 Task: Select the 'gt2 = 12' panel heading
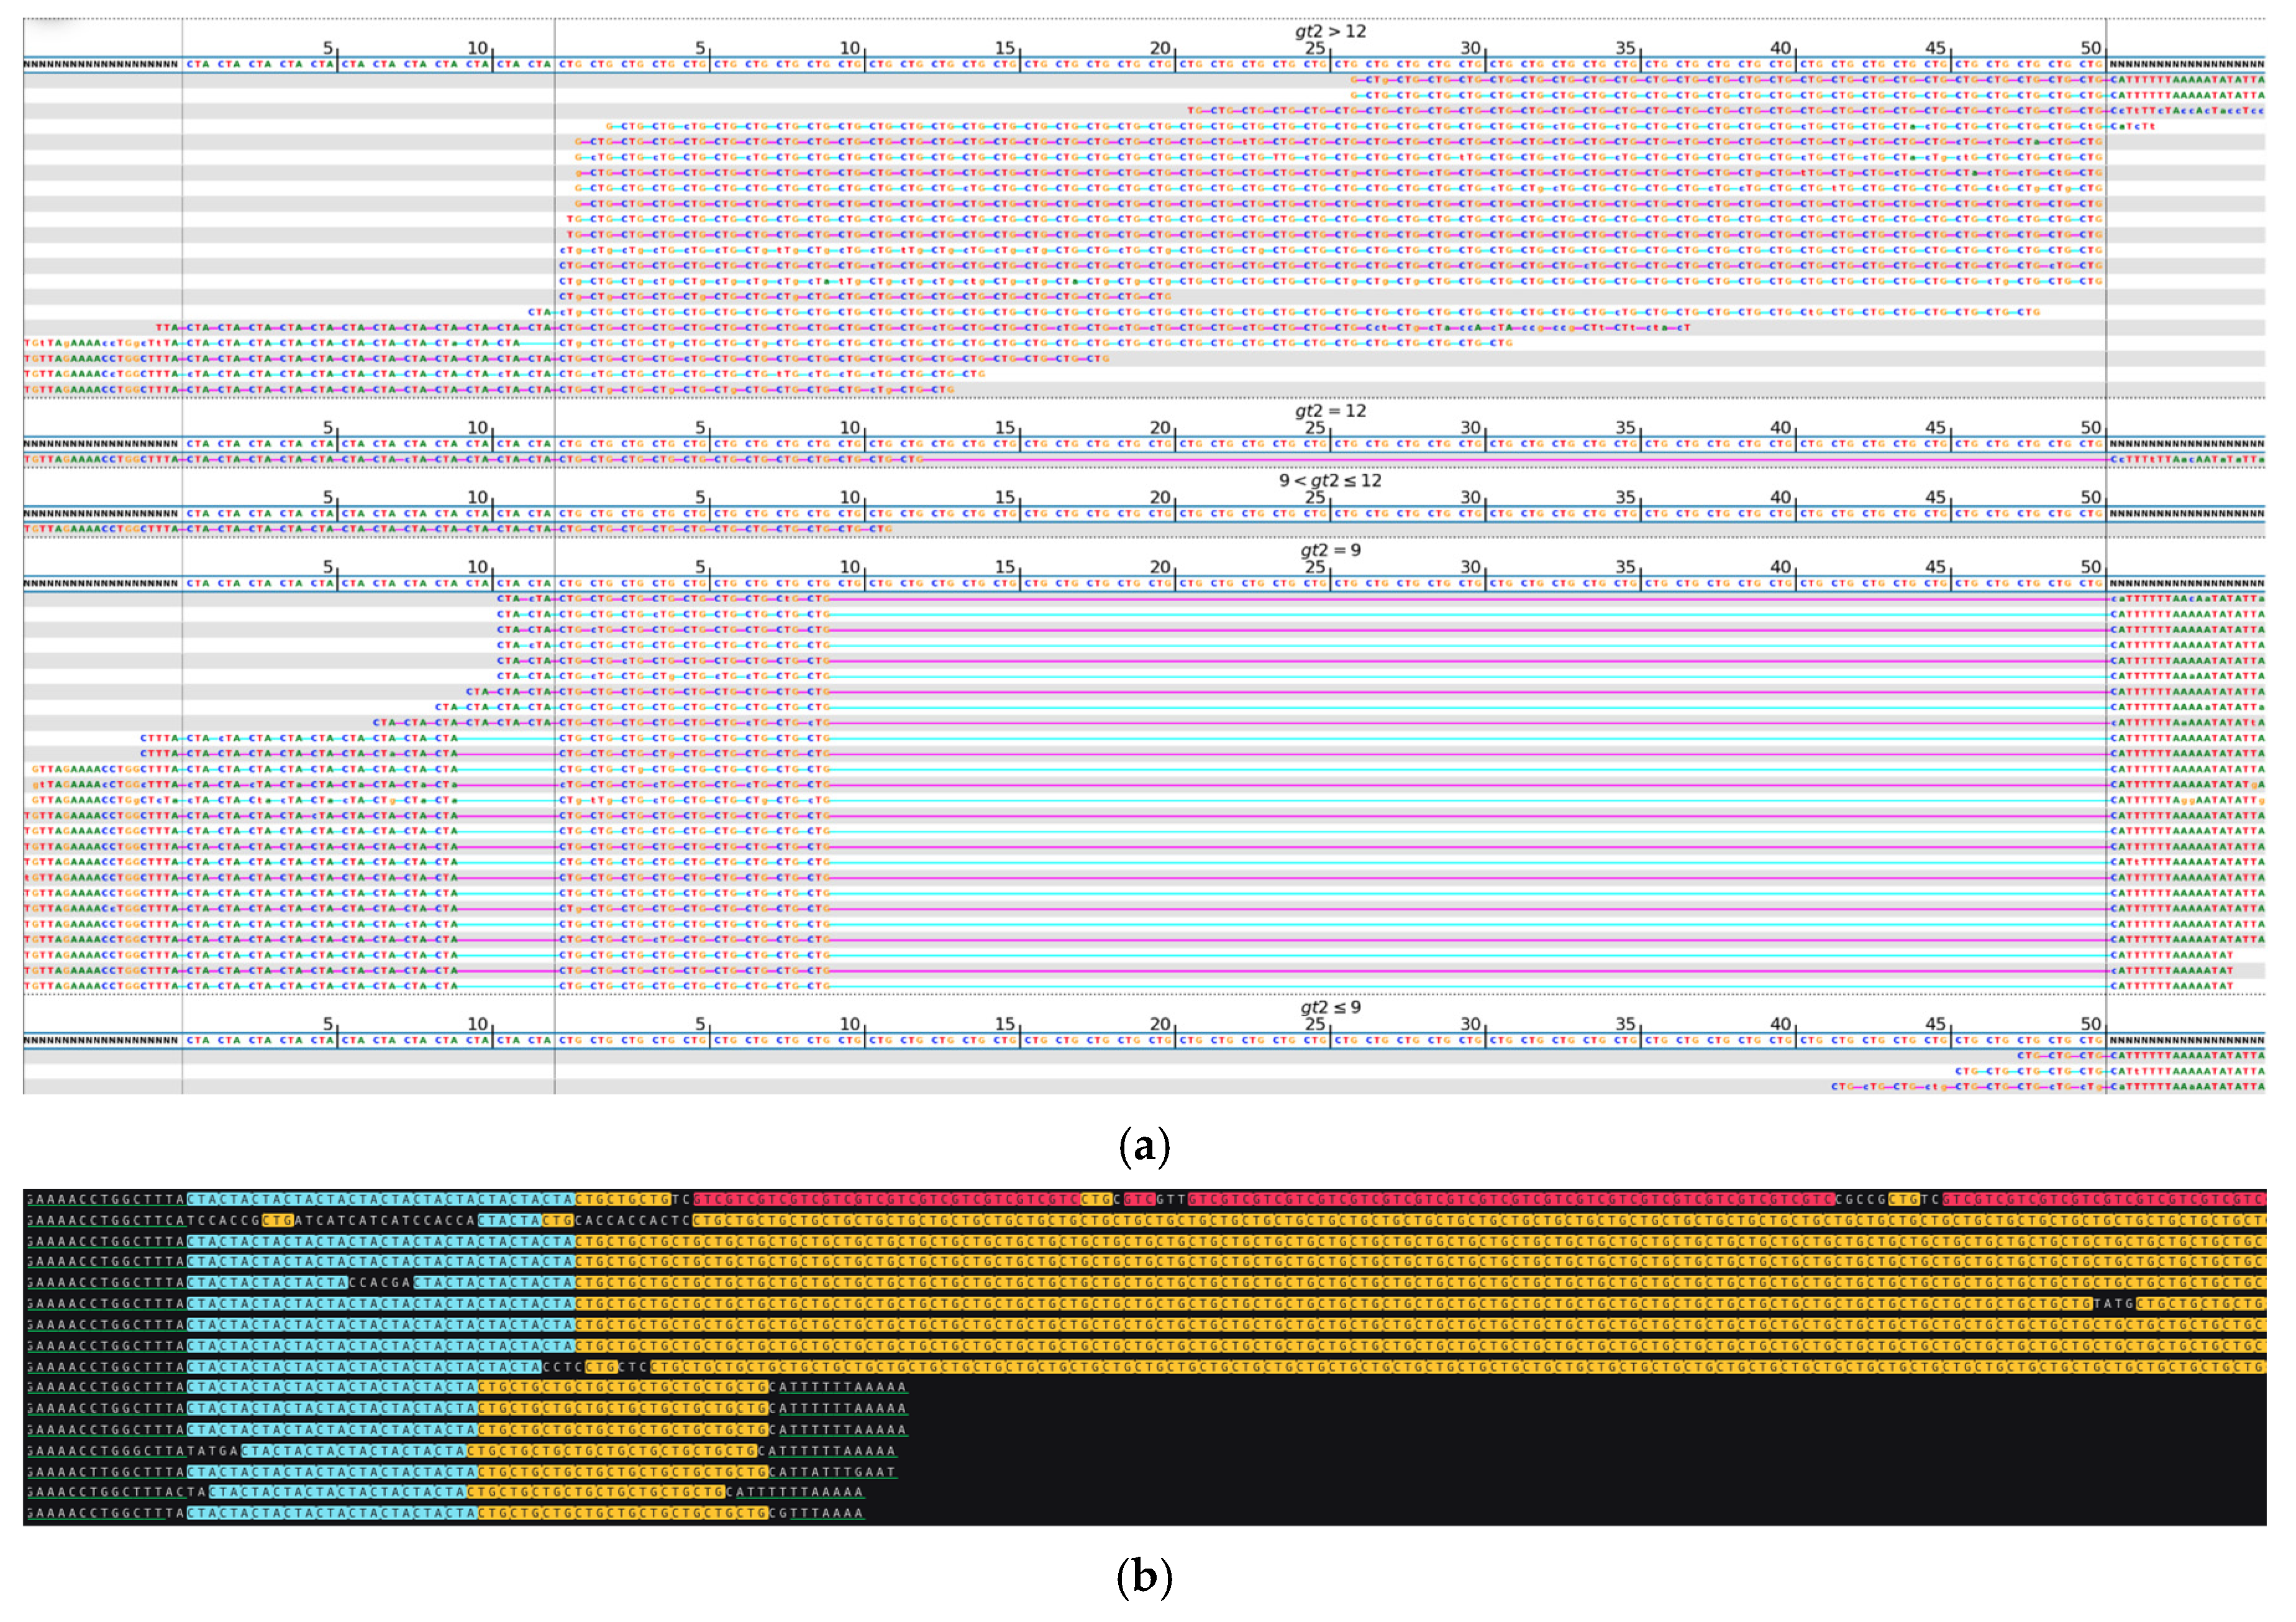pos(1330,411)
